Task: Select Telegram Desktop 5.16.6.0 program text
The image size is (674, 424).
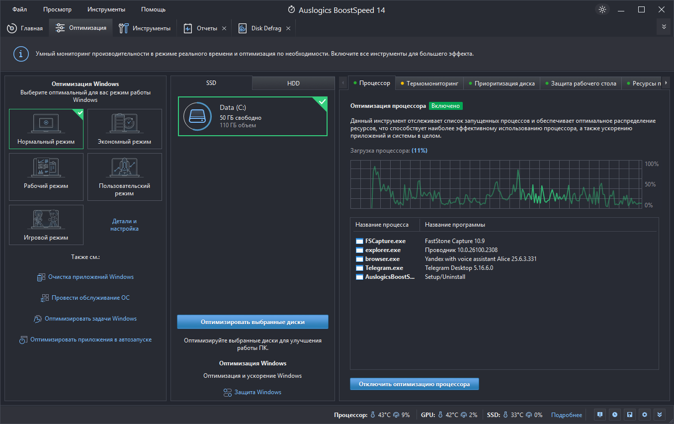Action: [459, 268]
